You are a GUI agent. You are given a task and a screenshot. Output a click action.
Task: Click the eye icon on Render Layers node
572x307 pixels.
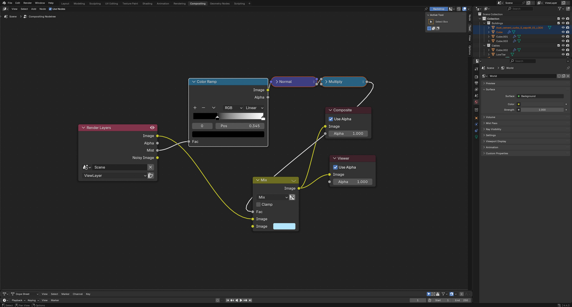152,128
